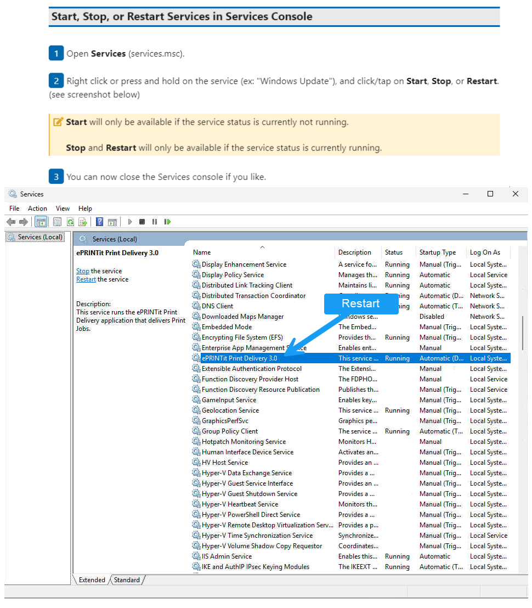Select Hyper-V Volume Shadow Copy Requestor

pyautogui.click(x=350, y=546)
